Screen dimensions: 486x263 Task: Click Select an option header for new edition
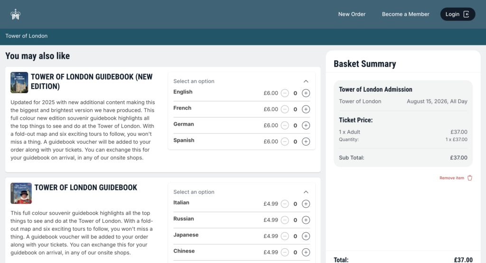pos(194,81)
